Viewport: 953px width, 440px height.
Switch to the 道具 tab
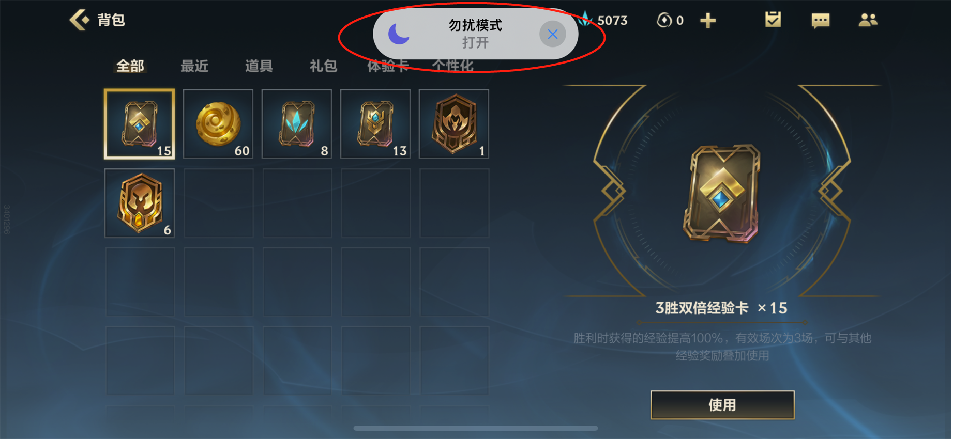[259, 66]
